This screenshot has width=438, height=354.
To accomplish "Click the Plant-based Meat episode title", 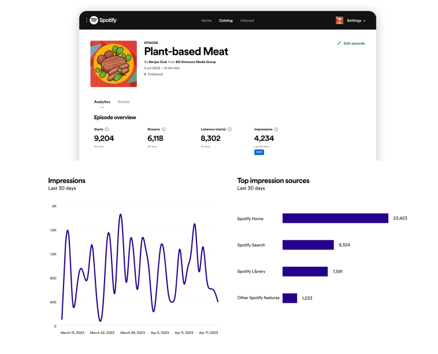I will click(x=186, y=51).
